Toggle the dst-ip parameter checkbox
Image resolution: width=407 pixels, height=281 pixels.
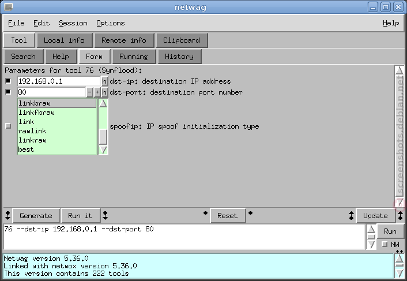8,81
